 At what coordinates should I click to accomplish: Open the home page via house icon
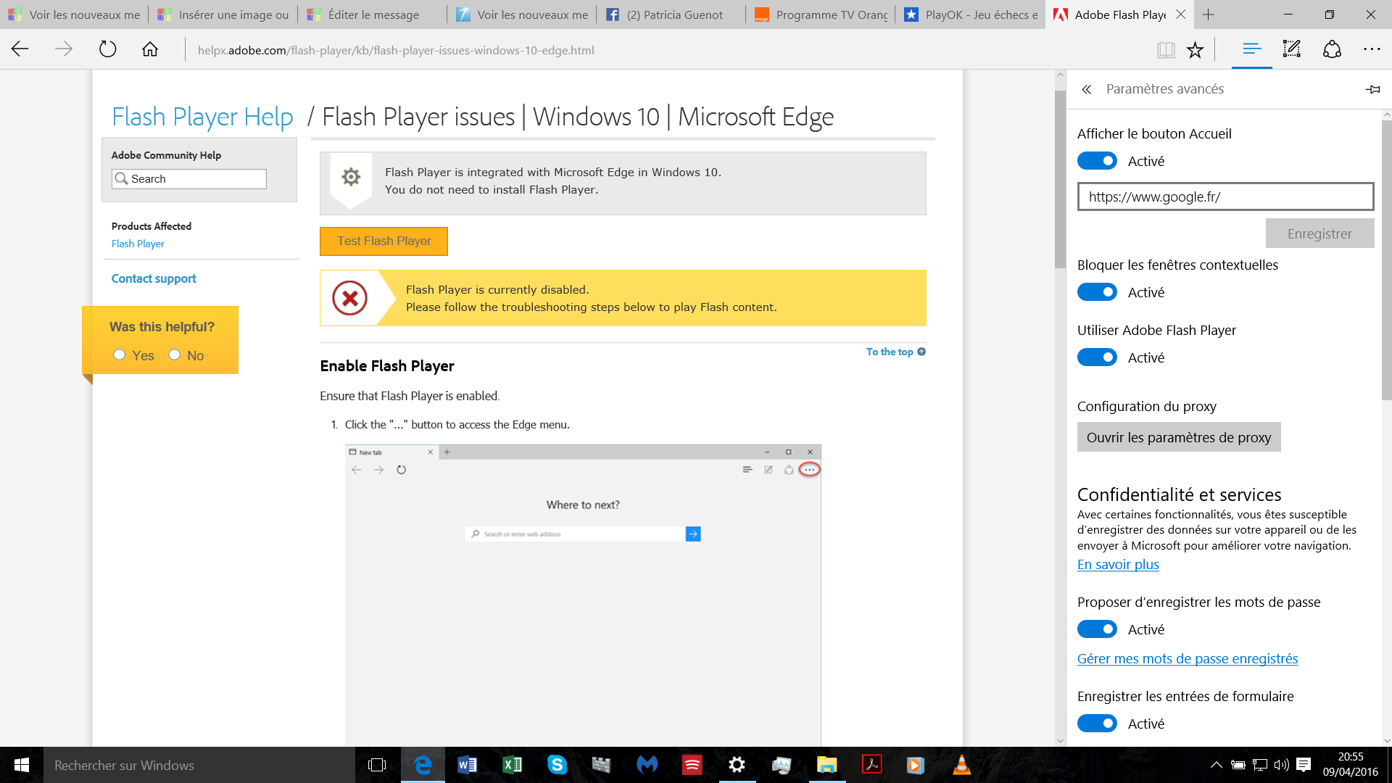point(150,49)
